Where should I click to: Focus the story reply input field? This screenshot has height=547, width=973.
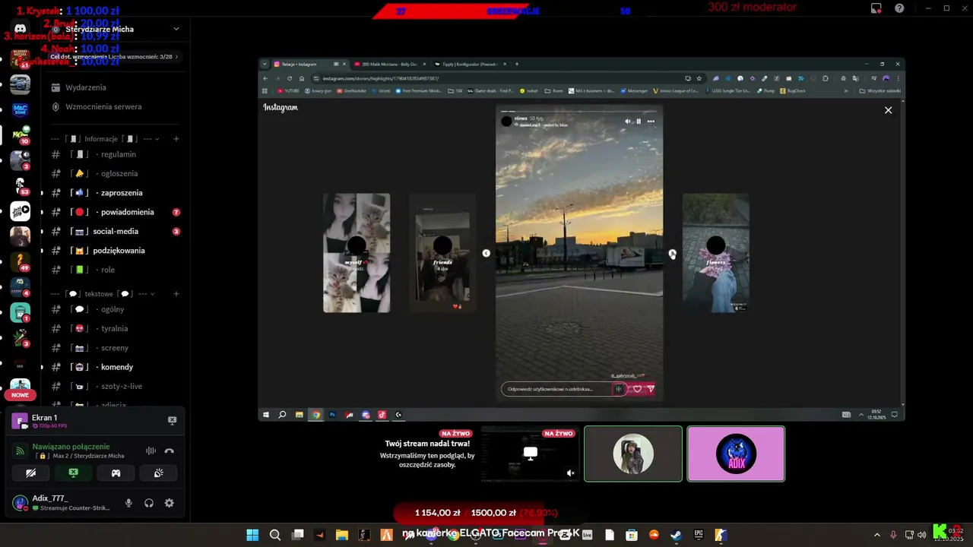pyautogui.click(x=564, y=389)
